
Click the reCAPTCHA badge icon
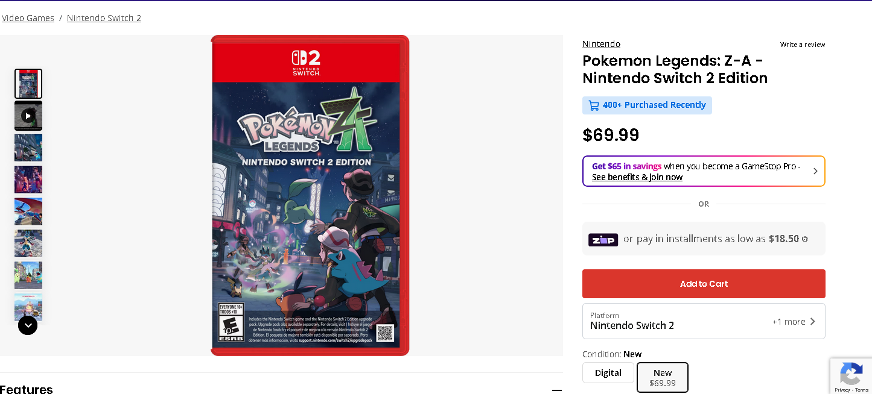pyautogui.click(x=851, y=374)
